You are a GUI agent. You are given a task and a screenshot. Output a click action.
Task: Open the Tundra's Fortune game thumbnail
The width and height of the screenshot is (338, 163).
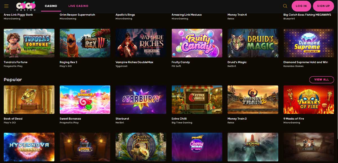pyautogui.click(x=29, y=43)
